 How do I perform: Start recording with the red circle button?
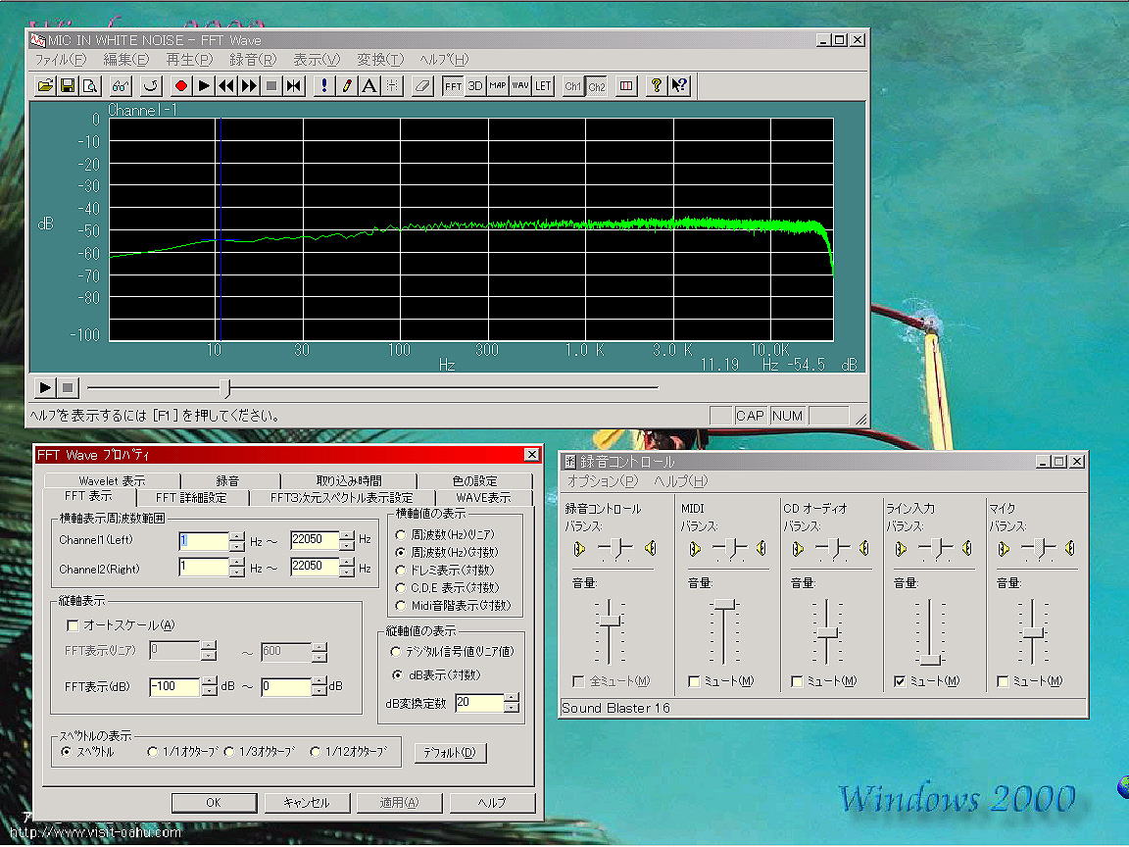click(180, 86)
